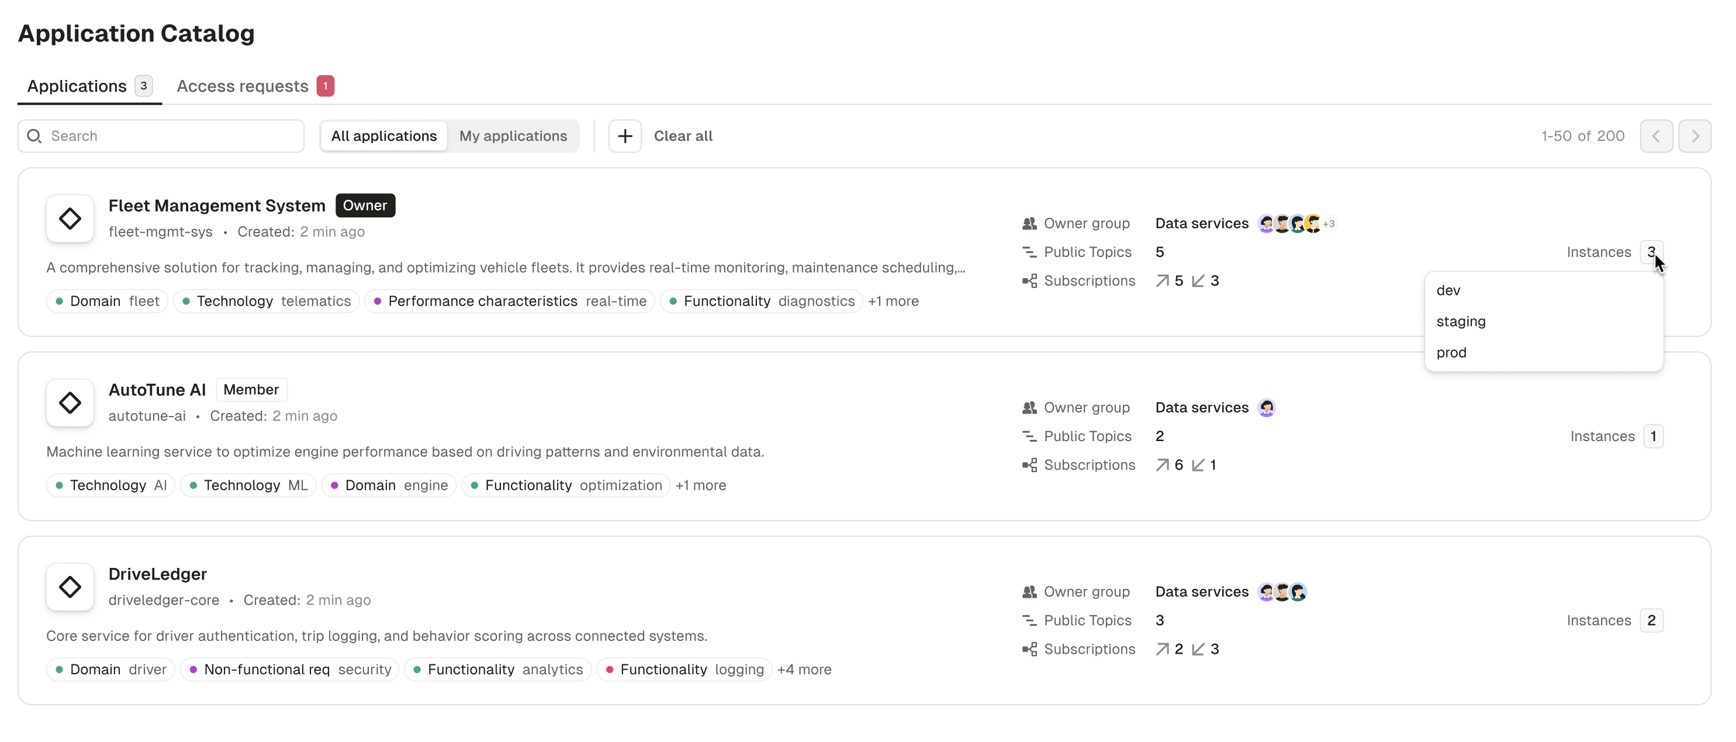
Task: Click the +3 avatar overflow indicator
Action: 1328,224
